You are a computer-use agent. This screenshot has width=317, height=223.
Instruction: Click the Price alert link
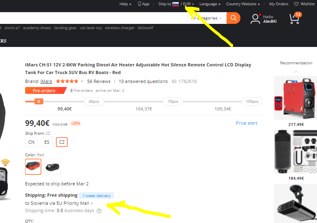pyautogui.click(x=246, y=123)
